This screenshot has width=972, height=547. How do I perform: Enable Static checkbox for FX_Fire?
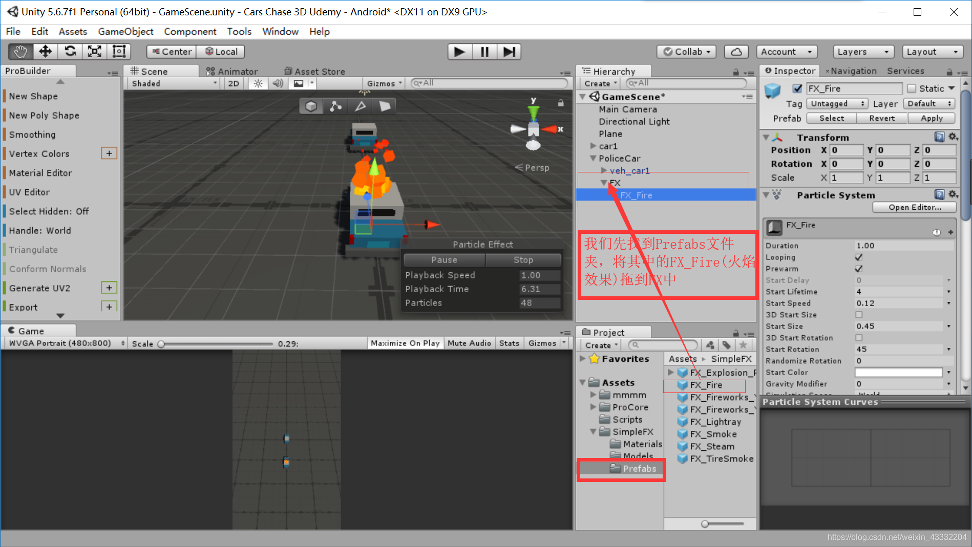click(x=912, y=89)
